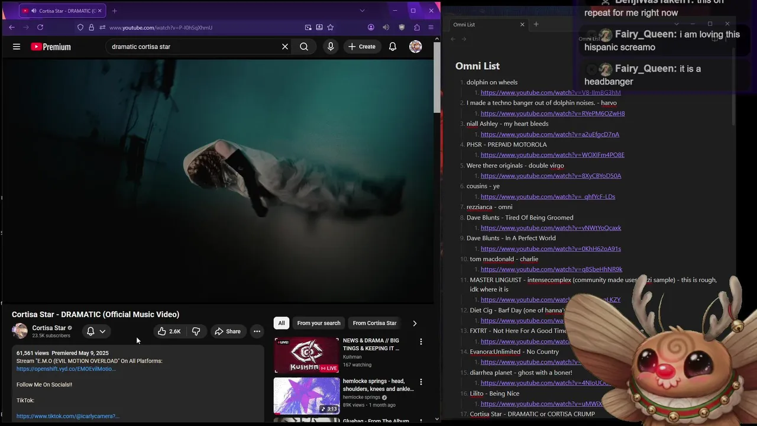The height and width of the screenshot is (426, 757).
Task: Open a new tab in Omni List window
Action: tap(536, 24)
